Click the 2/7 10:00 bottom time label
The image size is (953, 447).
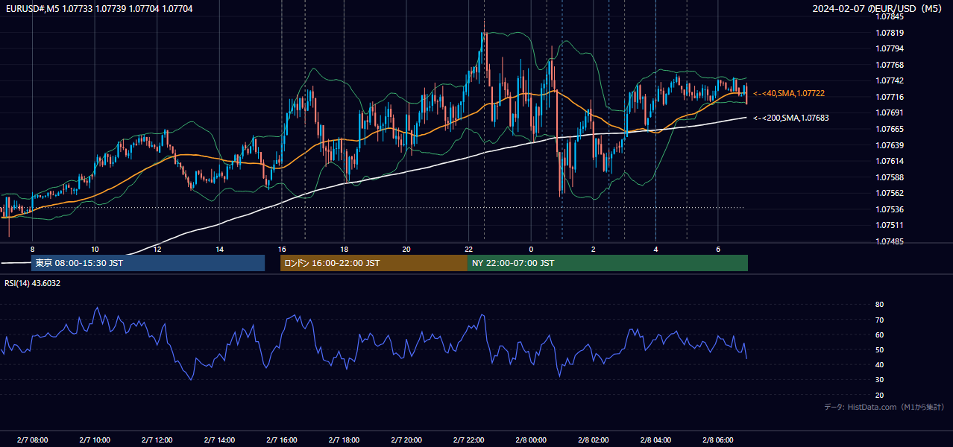[x=95, y=440]
